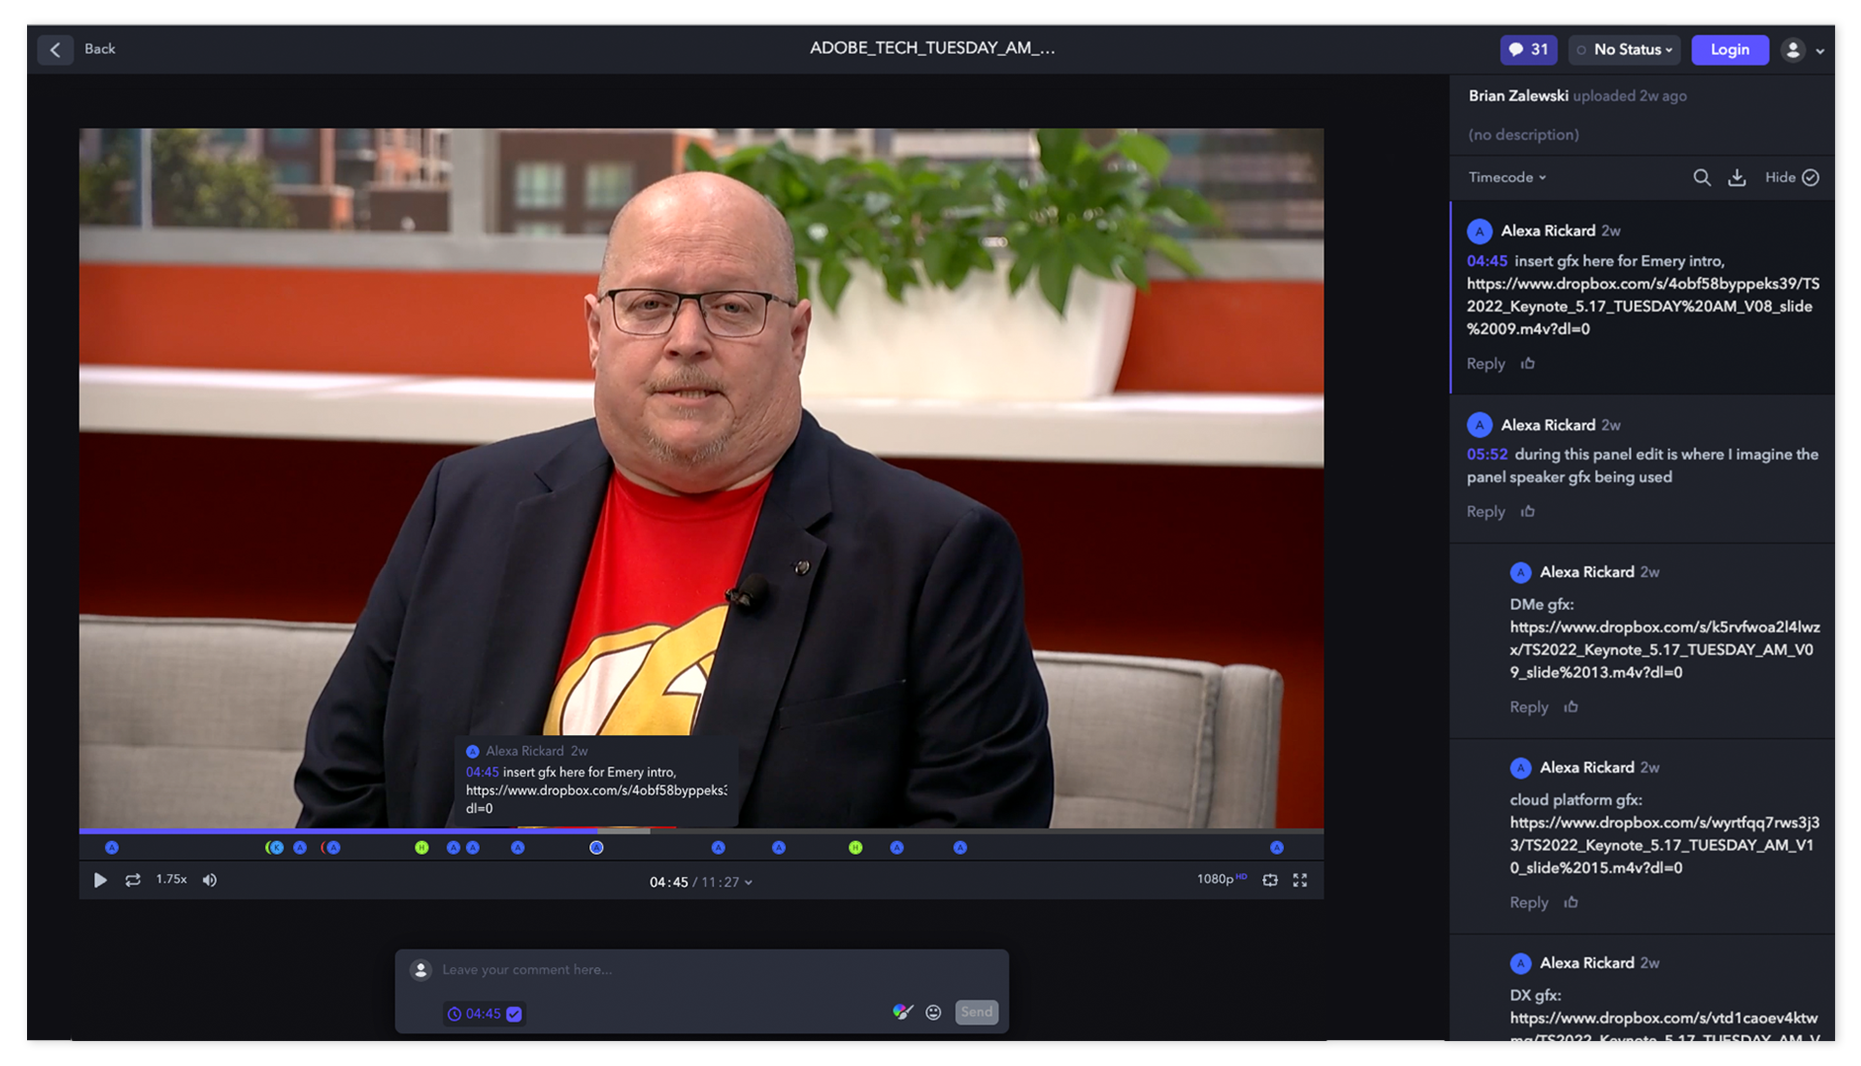The height and width of the screenshot is (1066, 1861).
Task: Open the Timecode sort dropdown
Action: 1507,177
